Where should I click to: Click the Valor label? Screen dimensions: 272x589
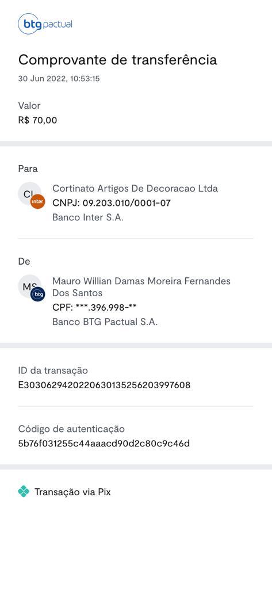[29, 106]
